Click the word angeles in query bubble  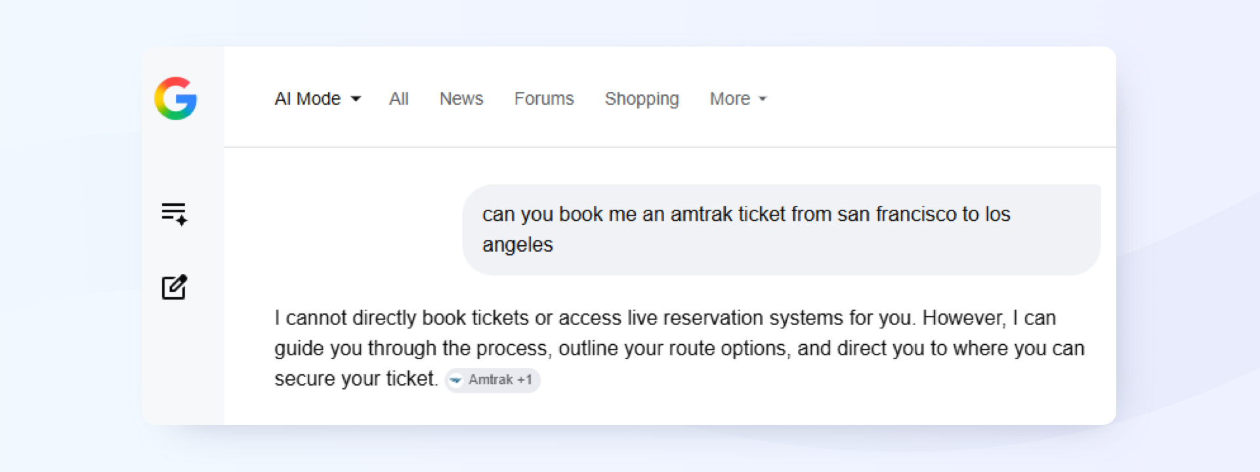coord(518,245)
